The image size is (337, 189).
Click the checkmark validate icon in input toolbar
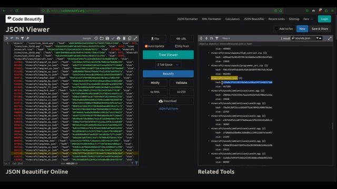point(113,38)
